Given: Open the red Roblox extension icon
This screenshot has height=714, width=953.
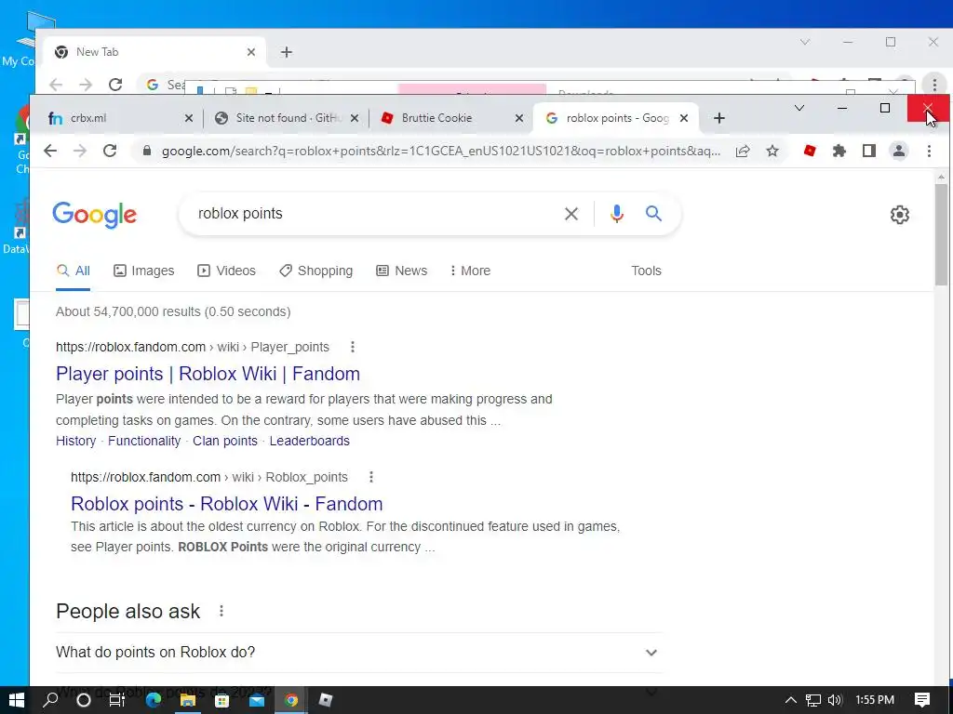Looking at the screenshot, I should [x=810, y=150].
